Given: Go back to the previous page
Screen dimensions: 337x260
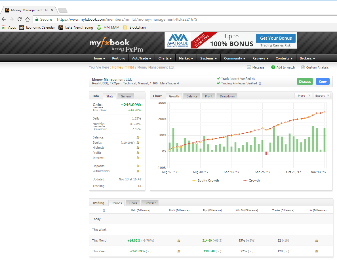Looking at the screenshot, I should click(4, 19).
